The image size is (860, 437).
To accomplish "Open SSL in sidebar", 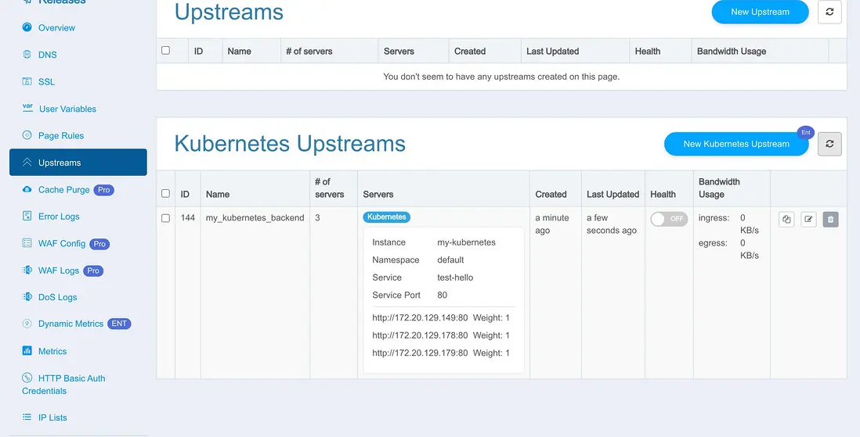I will point(47,81).
